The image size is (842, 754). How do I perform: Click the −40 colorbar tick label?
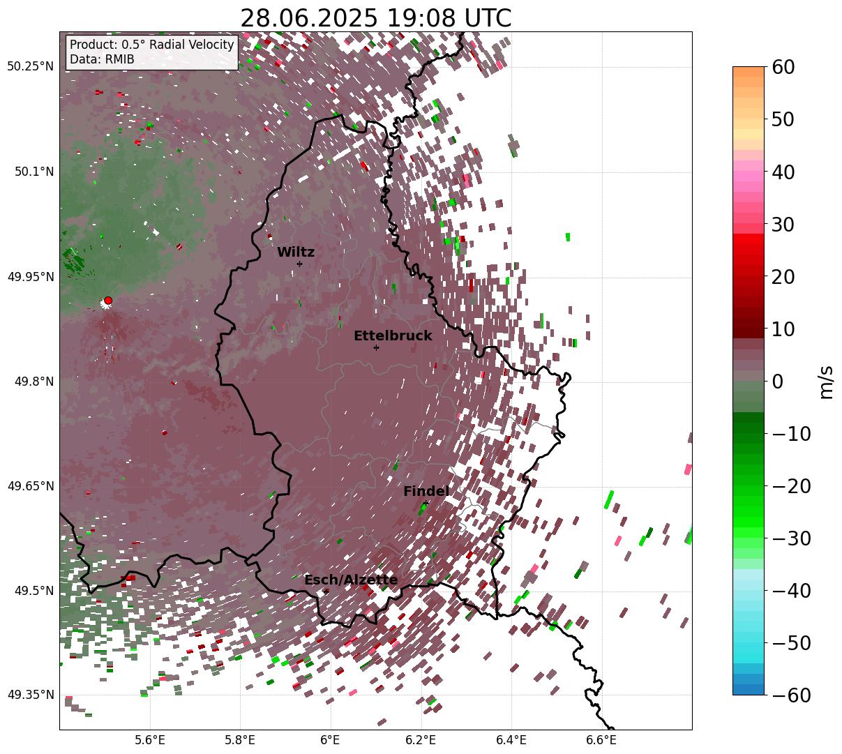click(791, 591)
